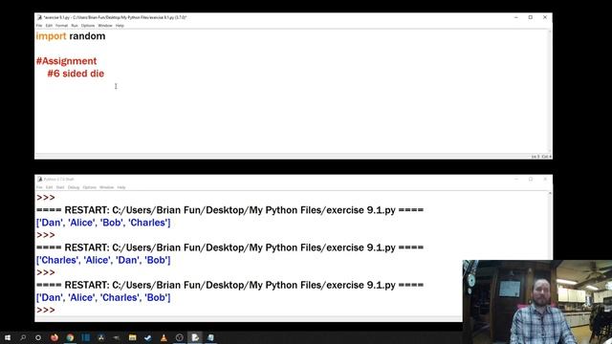Open the File menu in the Python Shell window

[39, 187]
